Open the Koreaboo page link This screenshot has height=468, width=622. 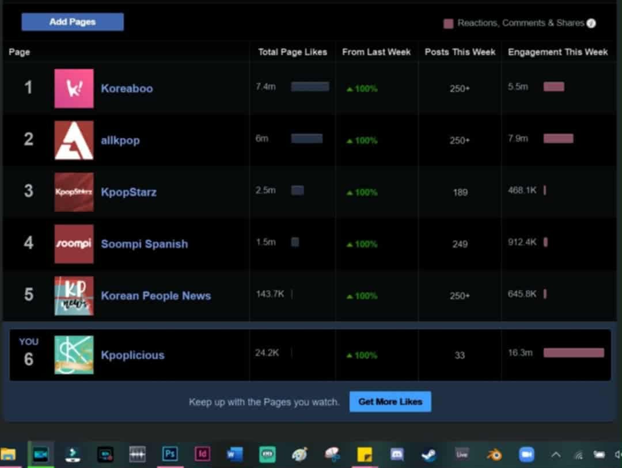tap(127, 89)
